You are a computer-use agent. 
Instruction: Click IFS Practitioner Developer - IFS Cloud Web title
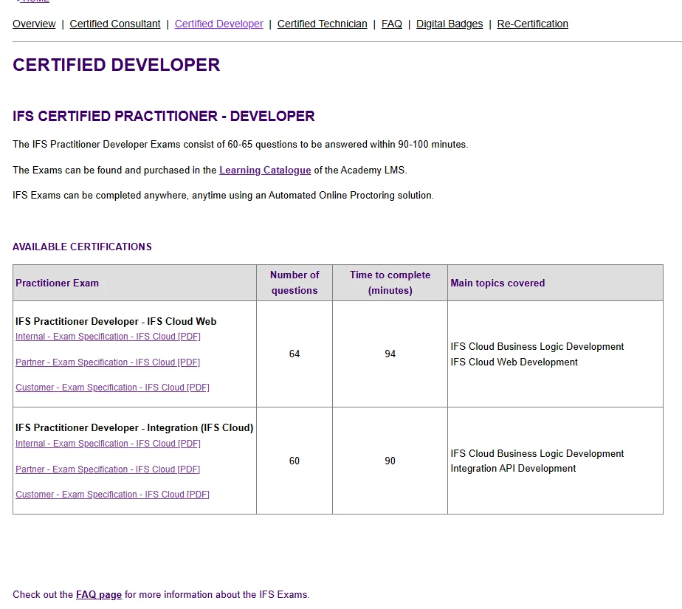116,321
